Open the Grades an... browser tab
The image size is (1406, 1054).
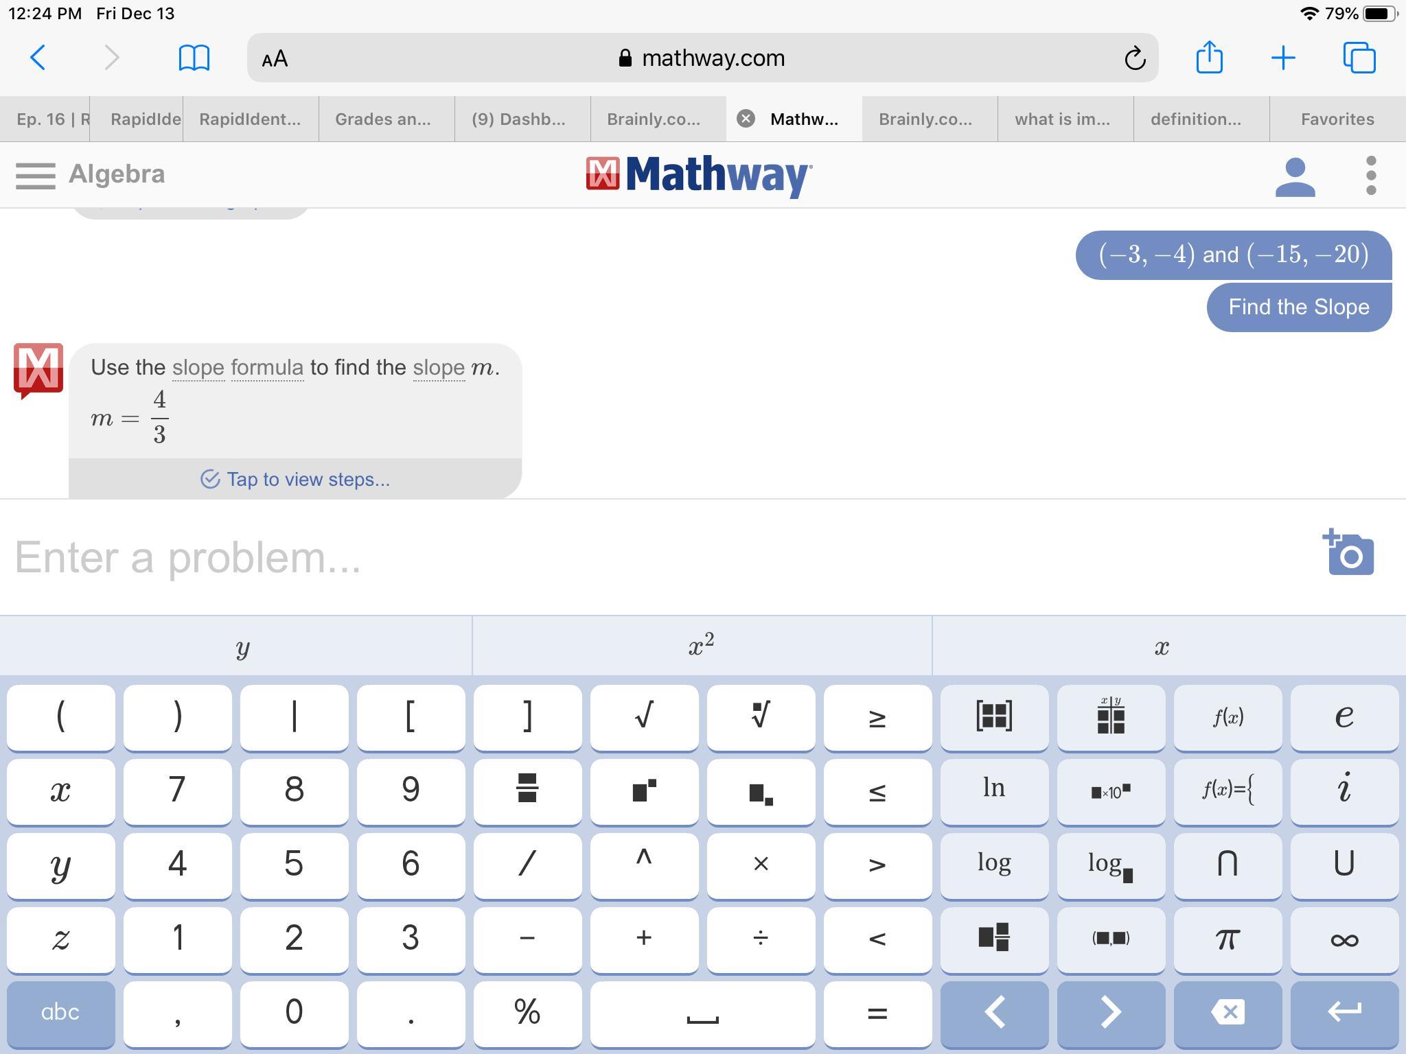(x=383, y=119)
